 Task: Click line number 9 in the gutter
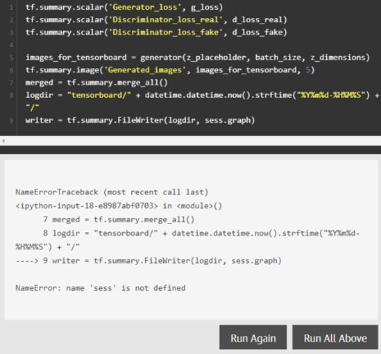tap(11, 121)
